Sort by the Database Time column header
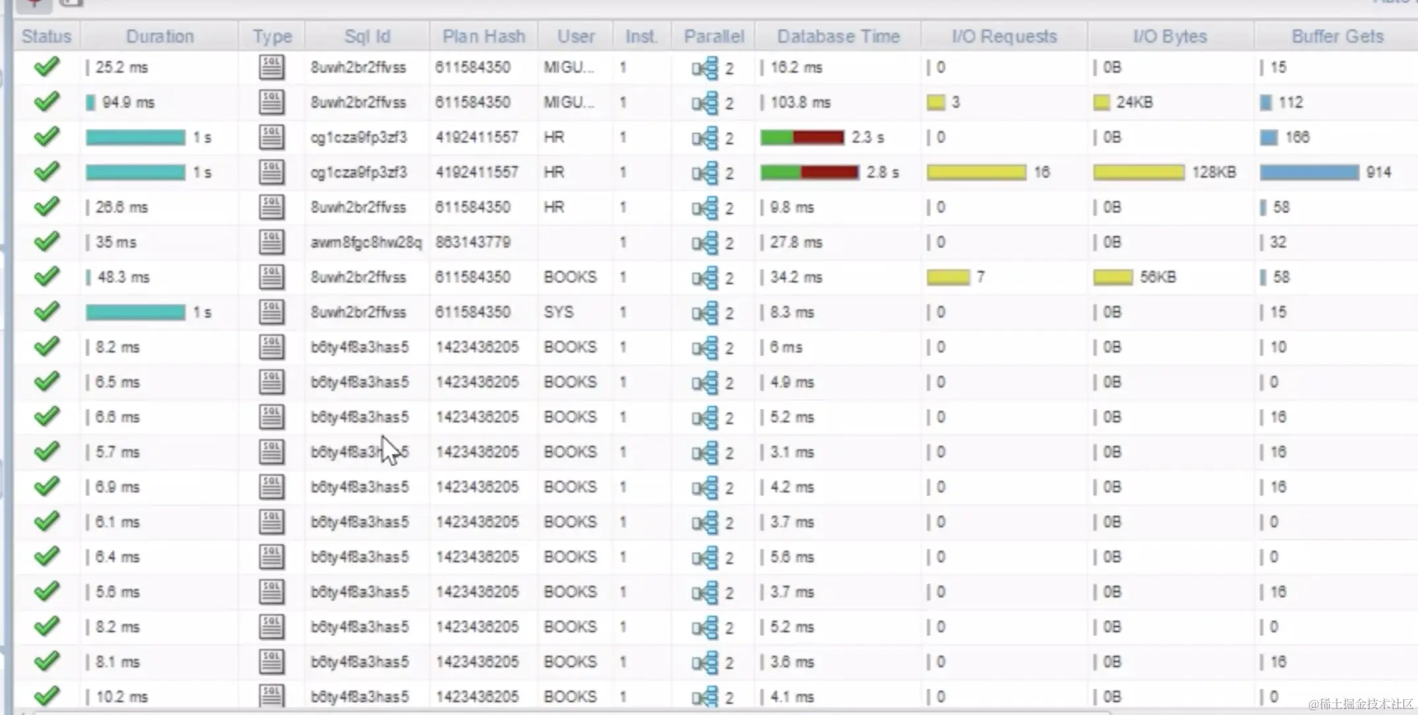Screen dimensions: 1418x715 coord(838,36)
